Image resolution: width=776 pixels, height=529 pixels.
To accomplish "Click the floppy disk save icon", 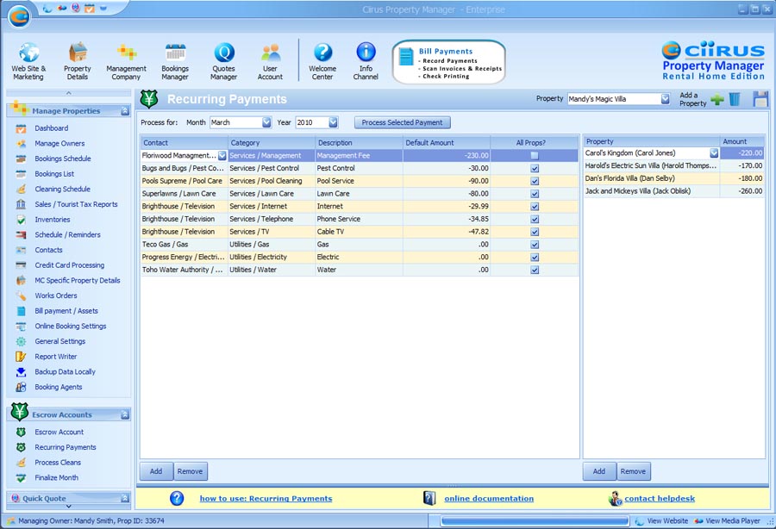I will pos(760,99).
